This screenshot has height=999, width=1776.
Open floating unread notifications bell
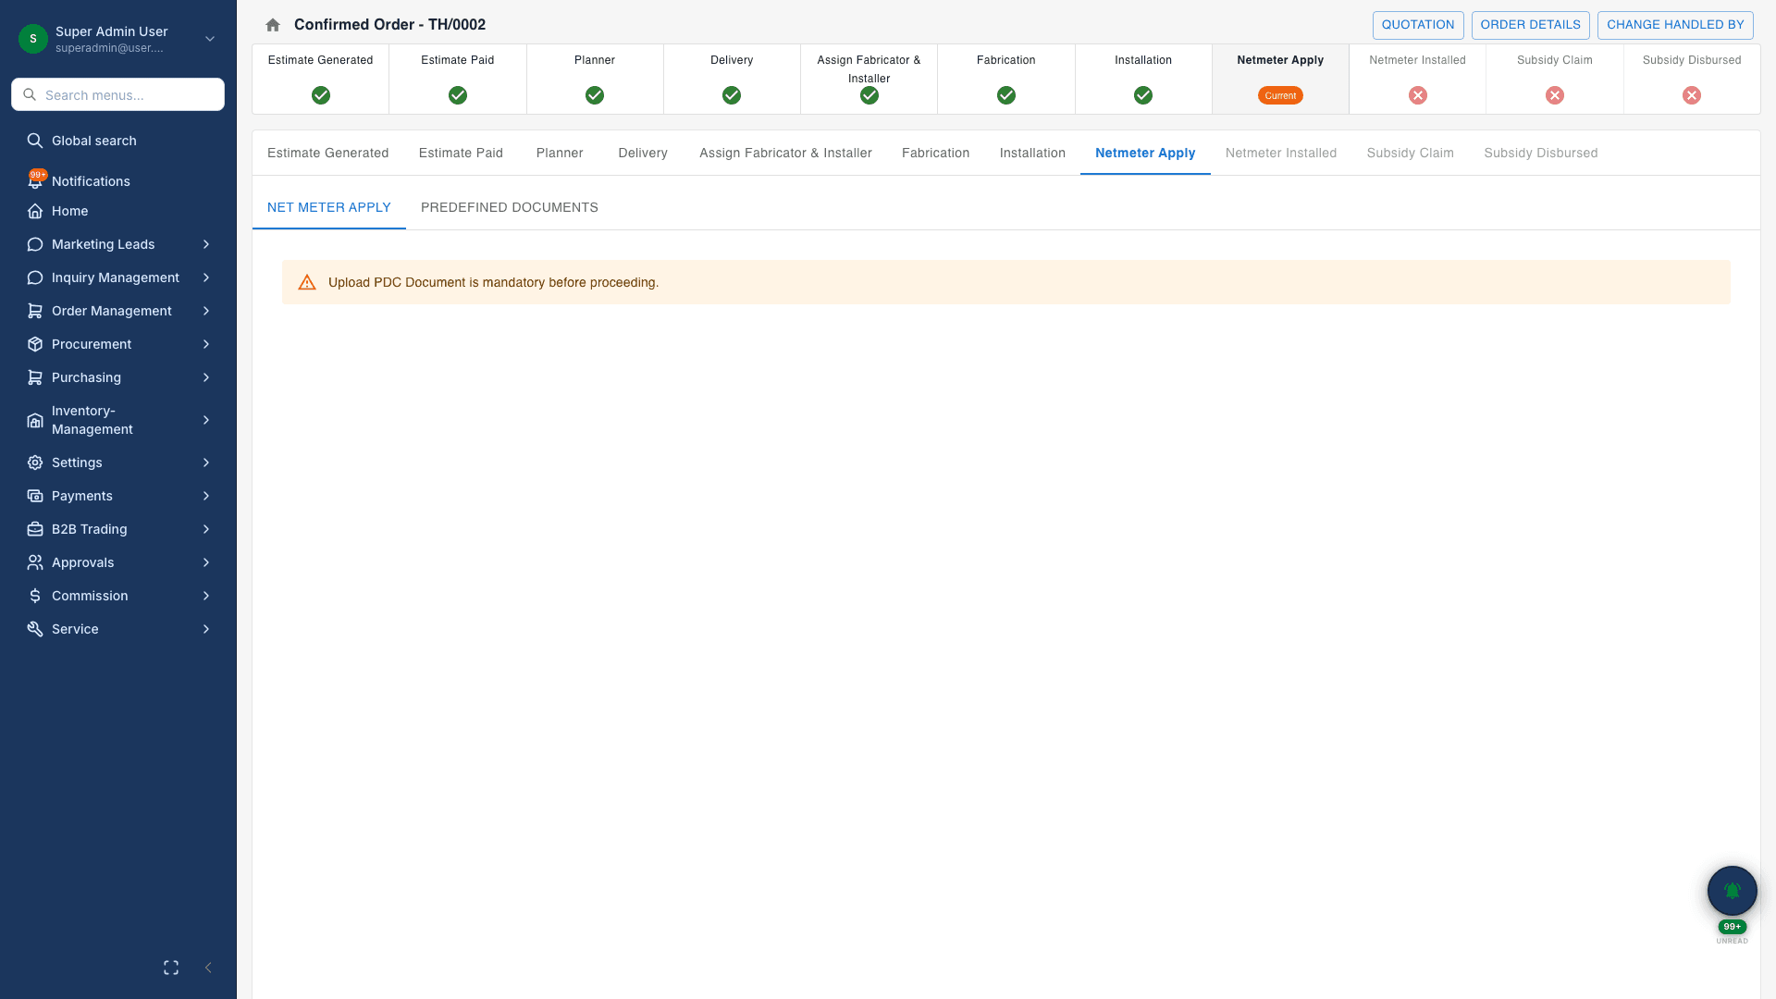tap(1733, 891)
